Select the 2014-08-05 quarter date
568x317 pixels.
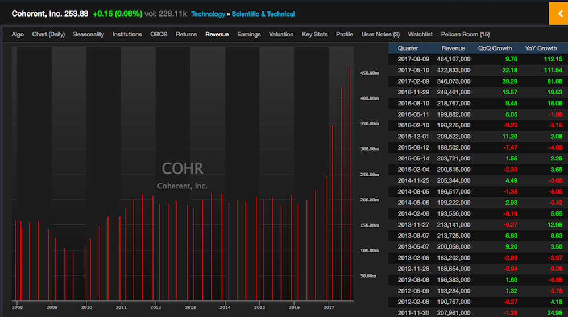tap(413, 191)
